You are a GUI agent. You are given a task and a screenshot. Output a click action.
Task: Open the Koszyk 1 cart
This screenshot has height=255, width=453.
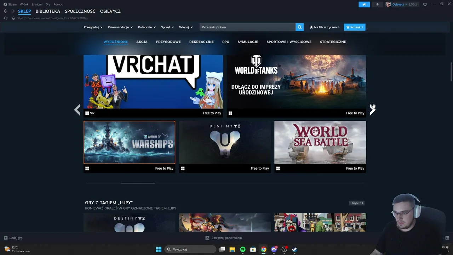click(x=355, y=27)
